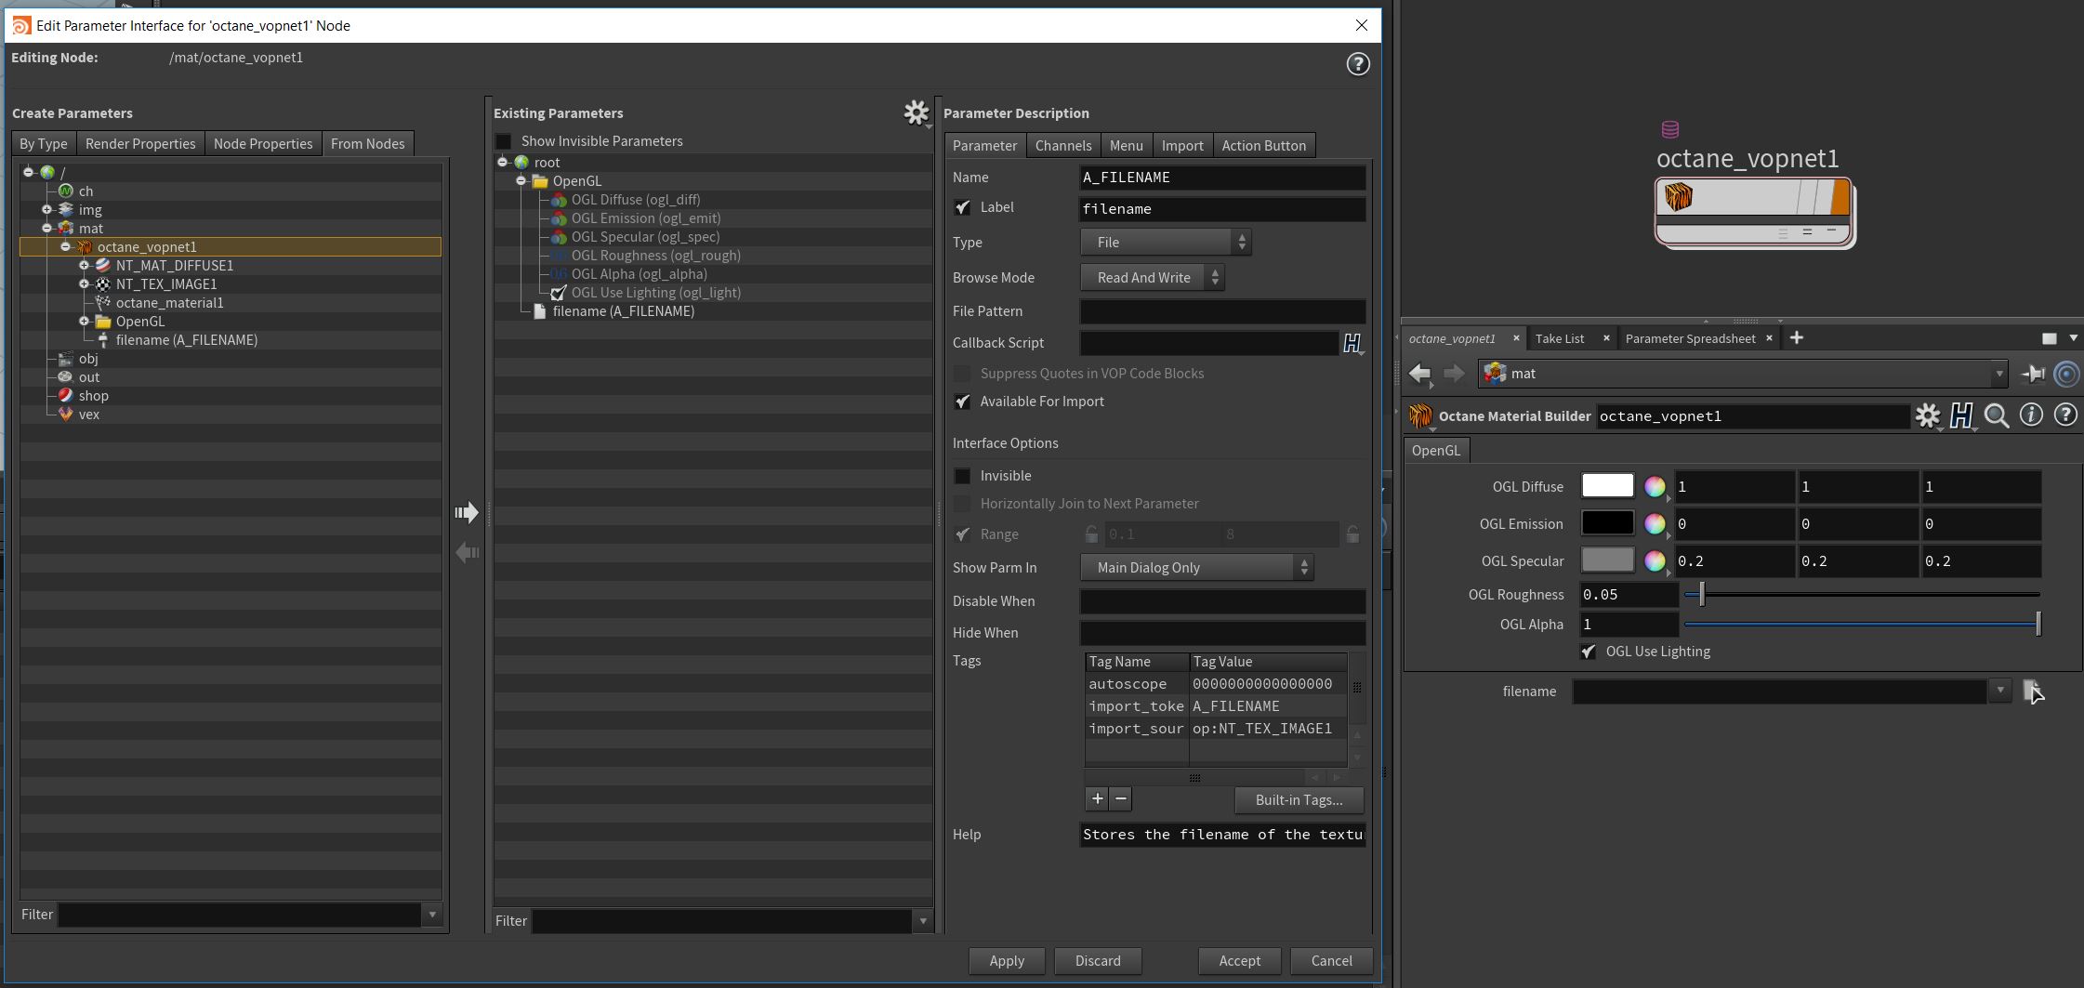Open the Create Parameters Filter dropdown arrow

tap(432, 915)
